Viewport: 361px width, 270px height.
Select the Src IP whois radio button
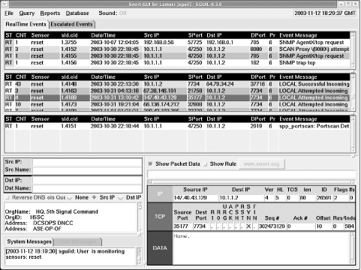(x=94, y=197)
